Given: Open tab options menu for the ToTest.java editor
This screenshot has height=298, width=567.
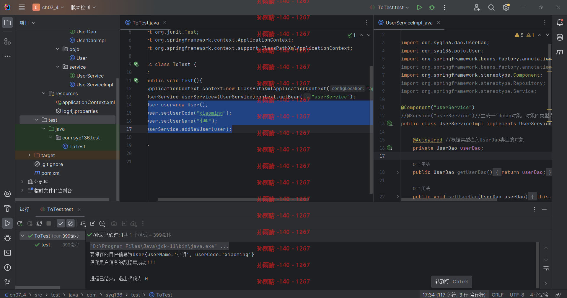Looking at the screenshot, I should click(x=366, y=23).
